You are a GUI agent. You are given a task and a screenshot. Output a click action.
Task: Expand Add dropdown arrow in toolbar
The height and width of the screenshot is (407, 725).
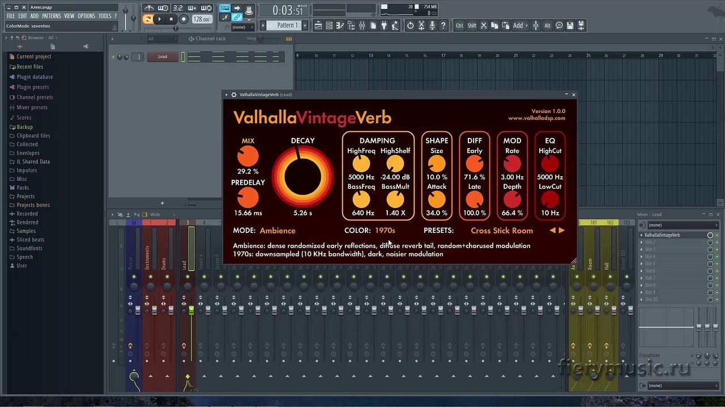coord(526,25)
